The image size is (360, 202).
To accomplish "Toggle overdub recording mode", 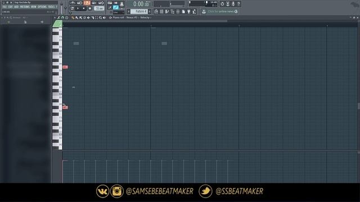I will (94, 3).
